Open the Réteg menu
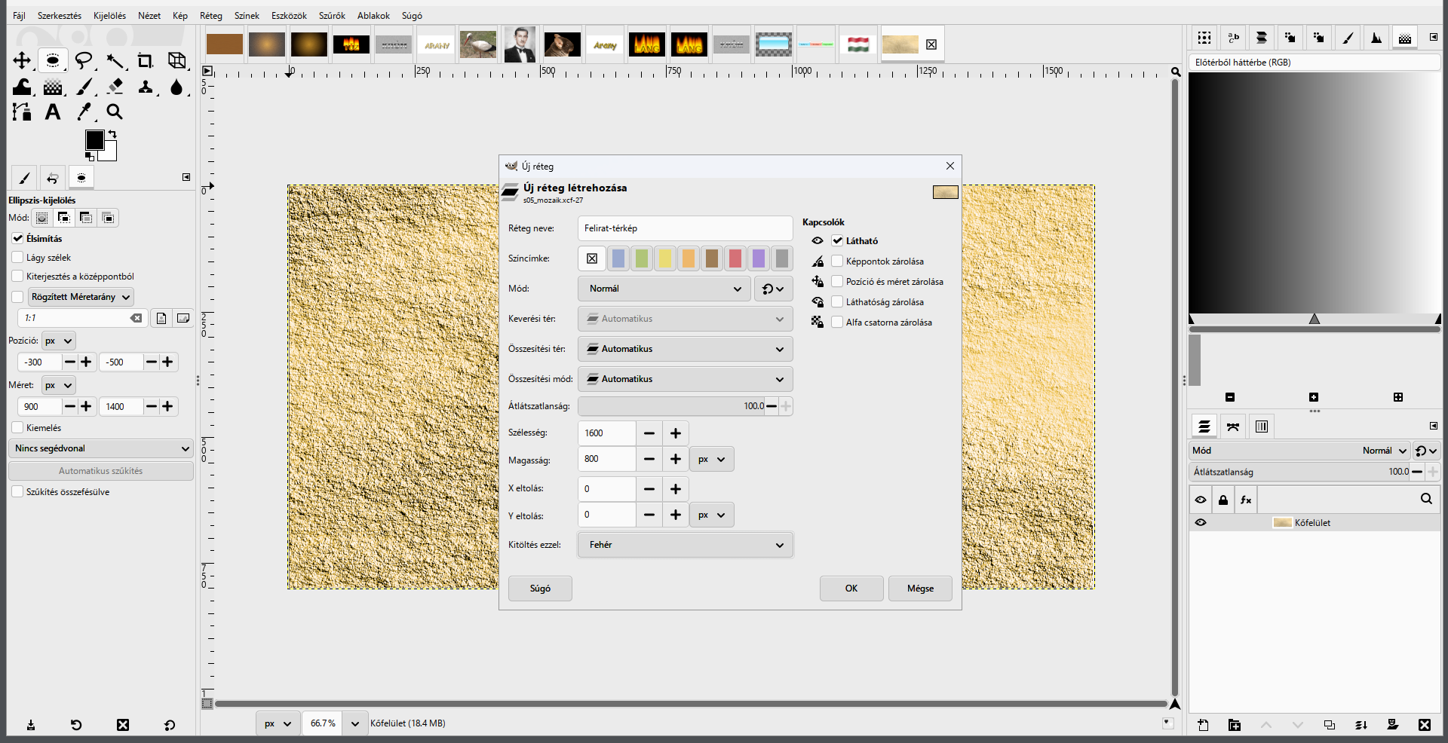This screenshot has width=1448, height=743. click(x=211, y=15)
